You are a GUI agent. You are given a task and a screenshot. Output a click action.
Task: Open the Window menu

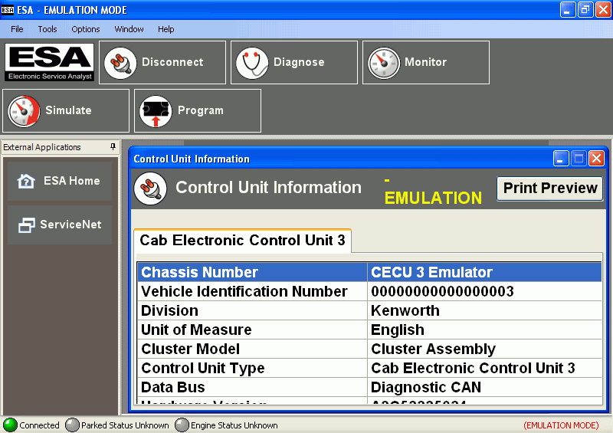coord(129,29)
